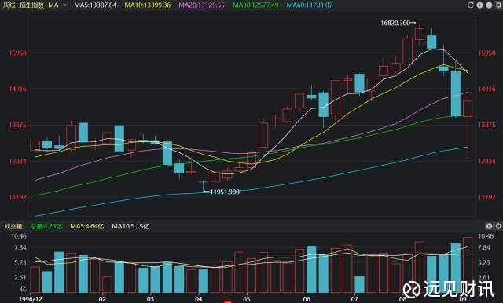503x303 pixels.
Task: Click the MA30 green average label
Action: [x=255, y=5]
